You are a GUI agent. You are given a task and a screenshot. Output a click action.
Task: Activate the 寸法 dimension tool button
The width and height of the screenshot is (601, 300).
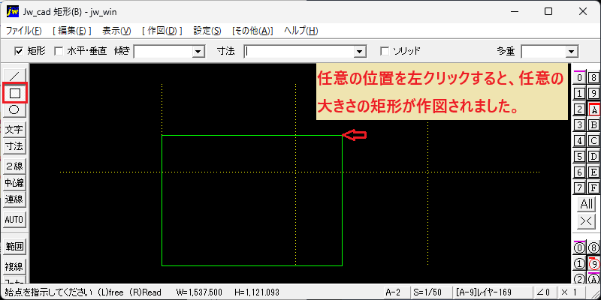(14, 146)
